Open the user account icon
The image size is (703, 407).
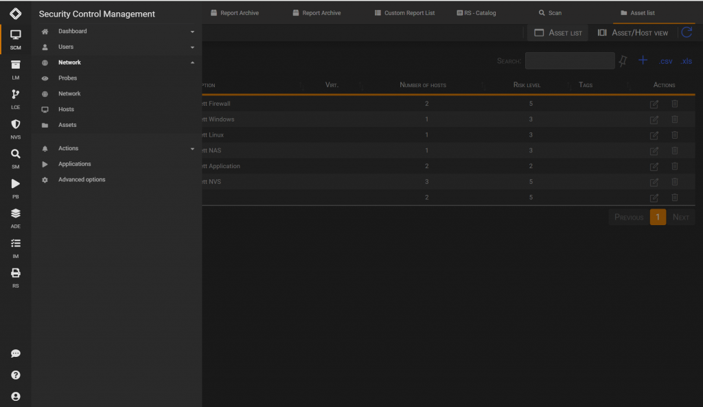point(16,397)
